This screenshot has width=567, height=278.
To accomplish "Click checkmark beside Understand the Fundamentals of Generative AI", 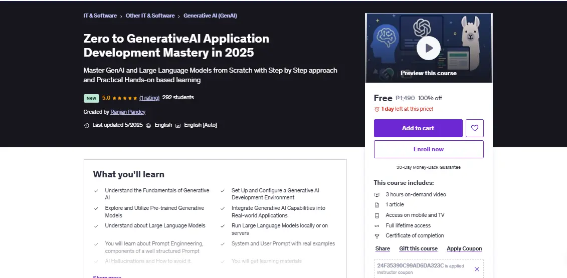I will pos(96,190).
